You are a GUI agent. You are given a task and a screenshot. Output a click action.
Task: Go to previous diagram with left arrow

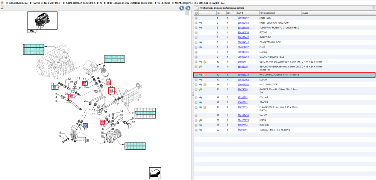coord(182,8)
